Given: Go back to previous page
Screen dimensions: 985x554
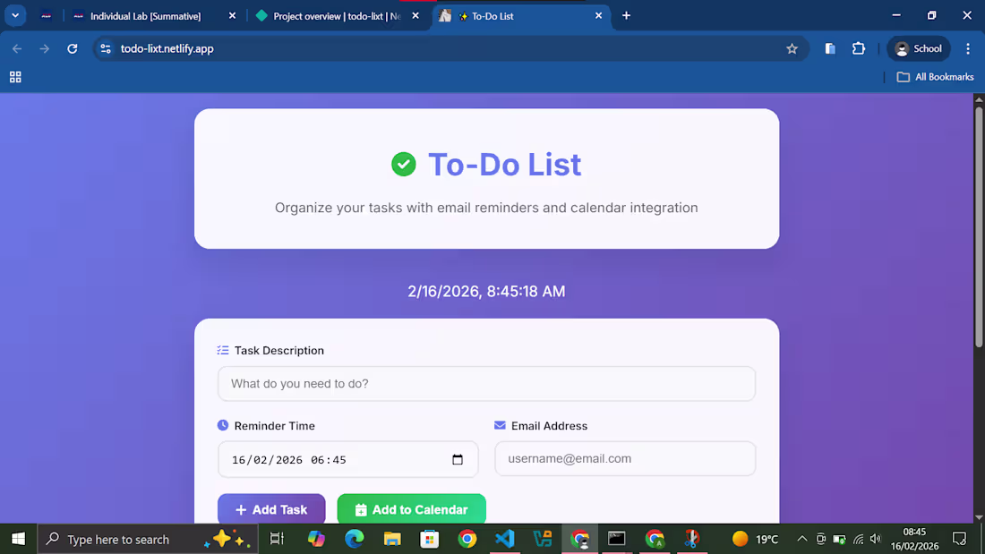Looking at the screenshot, I should pos(17,48).
